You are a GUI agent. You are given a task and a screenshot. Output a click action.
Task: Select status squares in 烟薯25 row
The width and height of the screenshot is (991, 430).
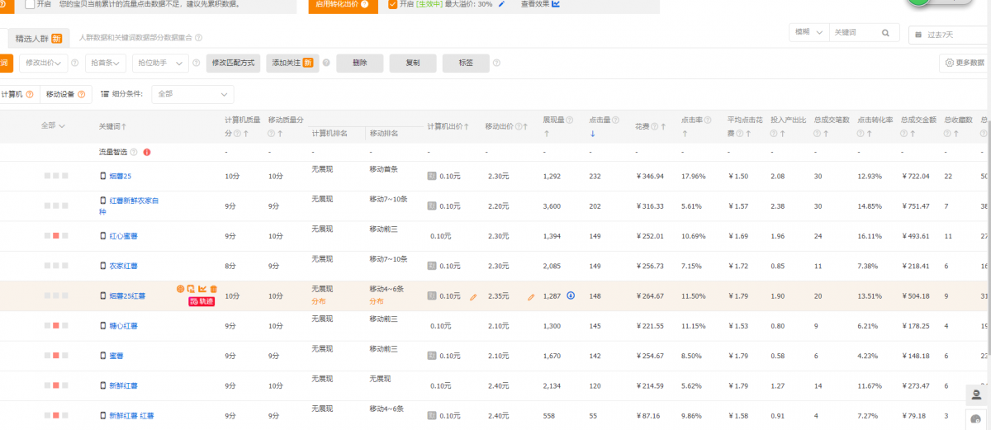coord(56,177)
